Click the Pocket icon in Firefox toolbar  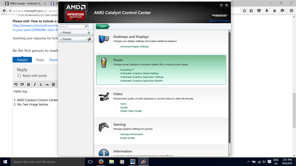[x=259, y=11]
